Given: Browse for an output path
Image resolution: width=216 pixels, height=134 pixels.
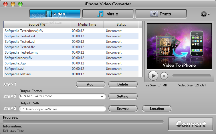Looking at the screenshot, I should [x=123, y=108].
